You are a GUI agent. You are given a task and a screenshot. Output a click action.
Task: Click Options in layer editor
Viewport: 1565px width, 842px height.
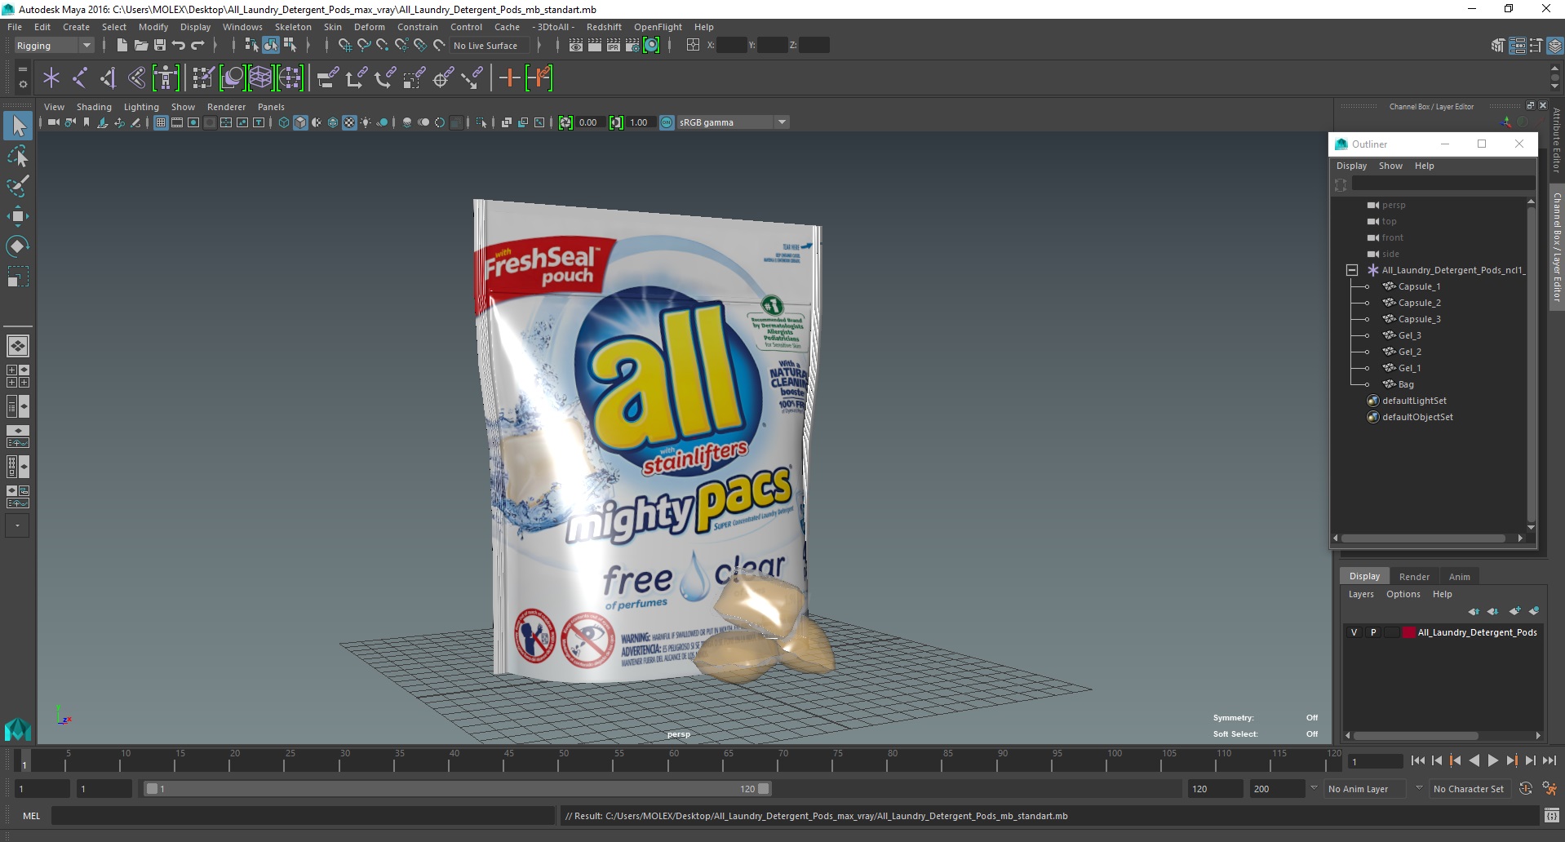coord(1403,594)
